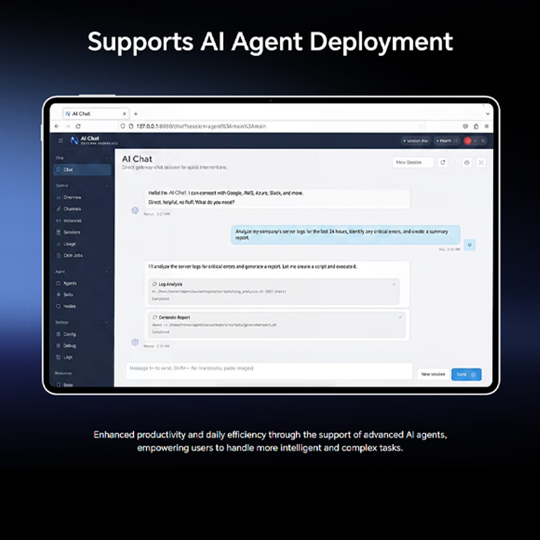Collapse the Agent sidebar section
The image size is (540, 540).
pyautogui.click(x=107, y=272)
